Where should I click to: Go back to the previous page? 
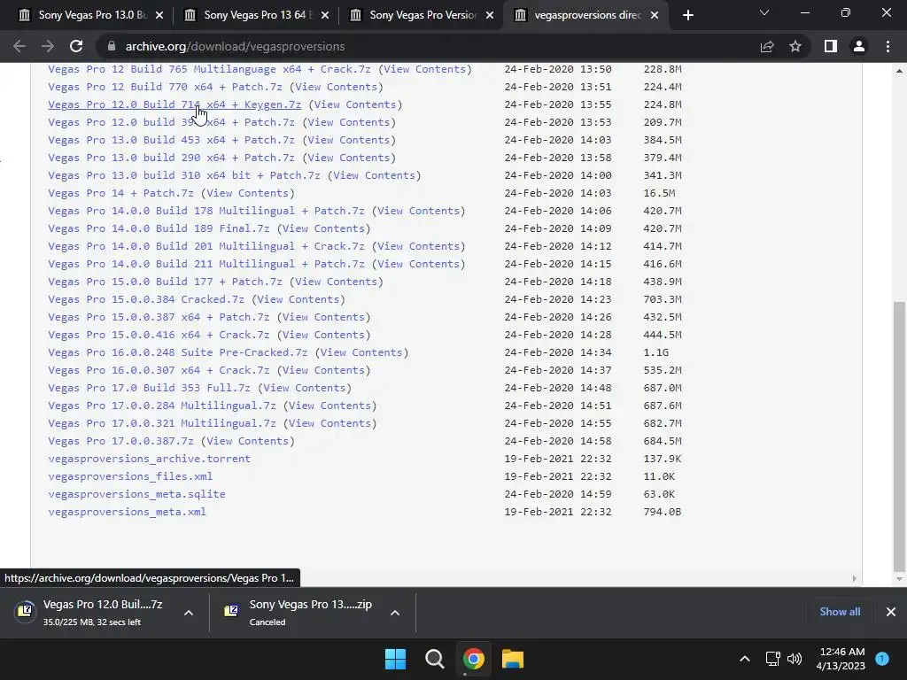[19, 46]
